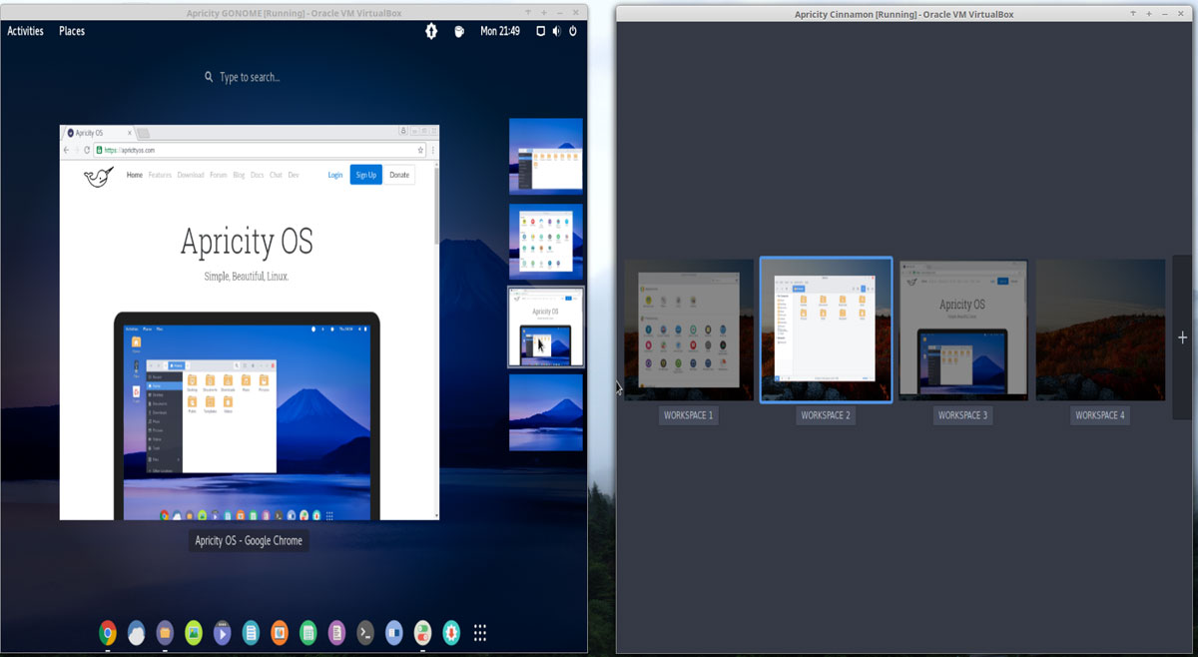Open the power menu in top bar
The image size is (1198, 657).
point(573,31)
